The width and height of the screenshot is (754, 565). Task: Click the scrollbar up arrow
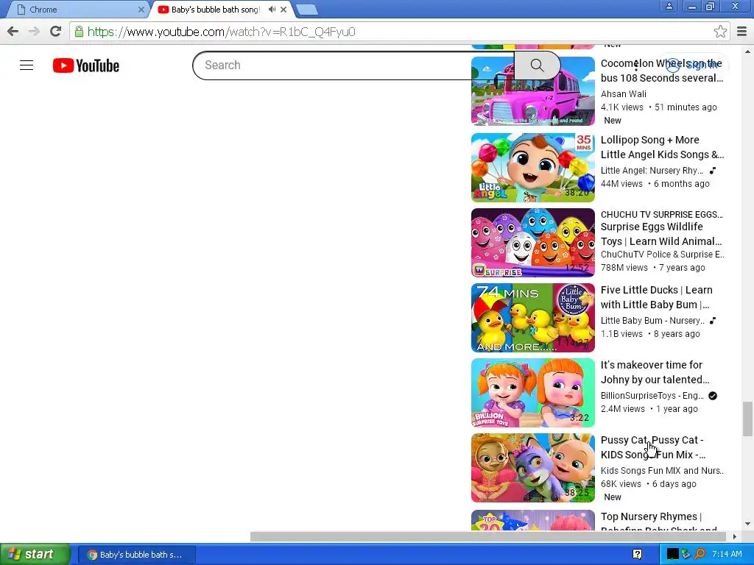pyautogui.click(x=747, y=51)
